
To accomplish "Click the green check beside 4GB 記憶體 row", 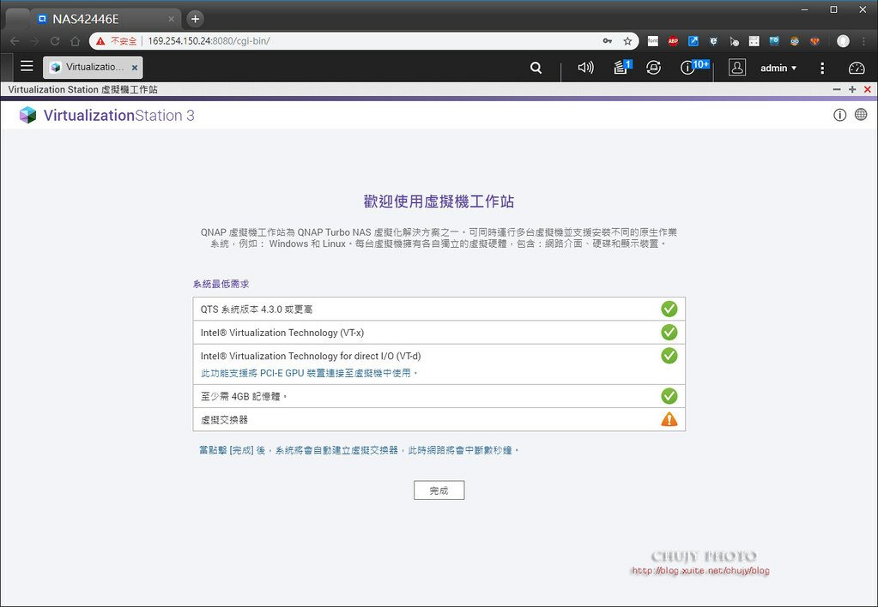I will pyautogui.click(x=669, y=396).
